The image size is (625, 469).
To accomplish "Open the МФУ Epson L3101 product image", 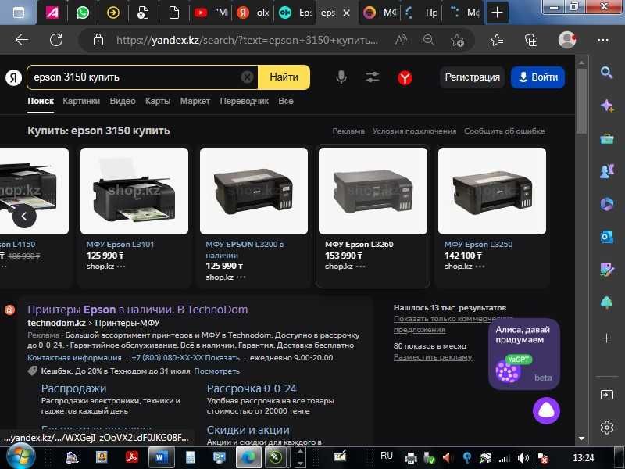I will [134, 191].
